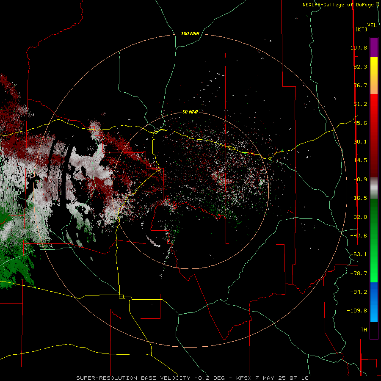Viewport: 381px width, 381px height.
Task: Click the 50 NMI range ring label
Action: [x=190, y=112]
